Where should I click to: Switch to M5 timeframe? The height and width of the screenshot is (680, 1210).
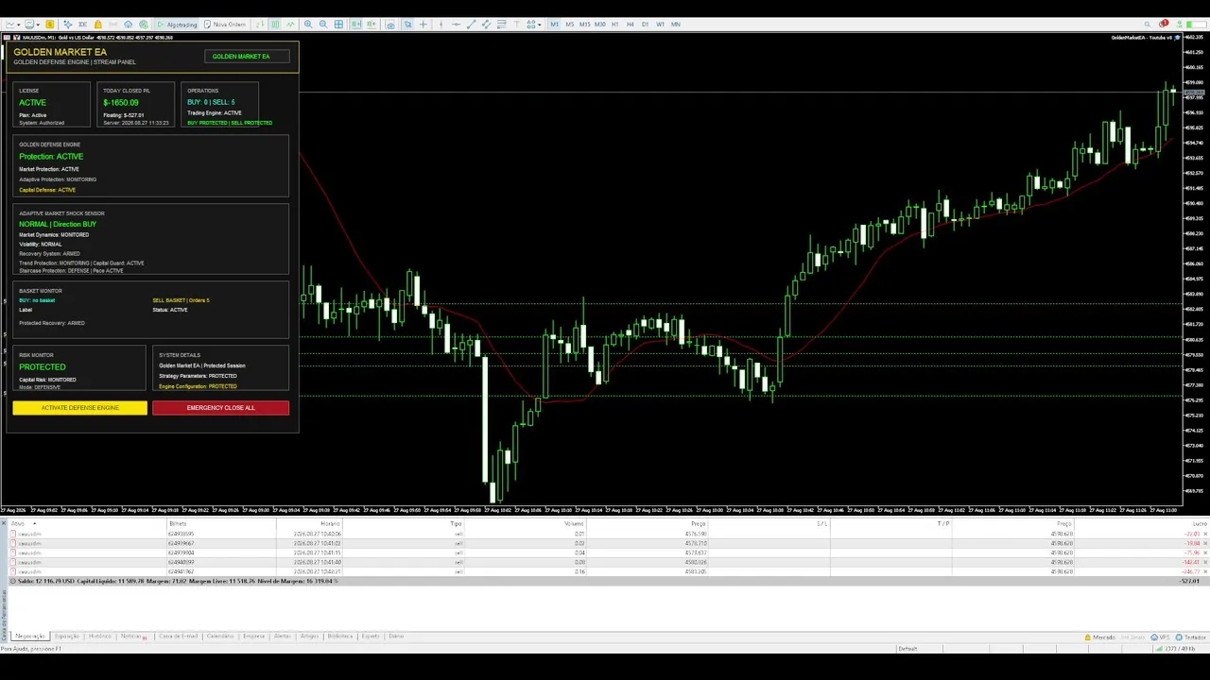pyautogui.click(x=570, y=25)
